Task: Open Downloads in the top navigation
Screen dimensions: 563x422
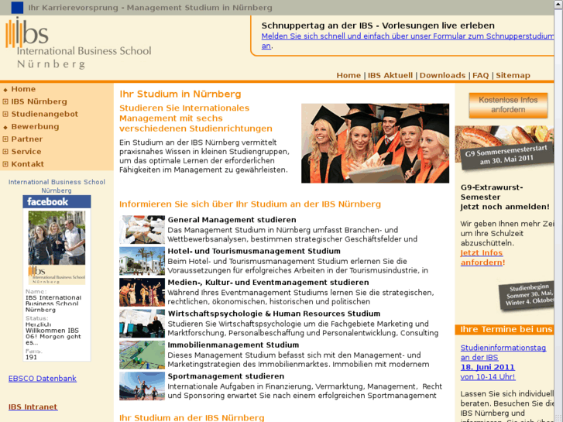Action: [442, 75]
